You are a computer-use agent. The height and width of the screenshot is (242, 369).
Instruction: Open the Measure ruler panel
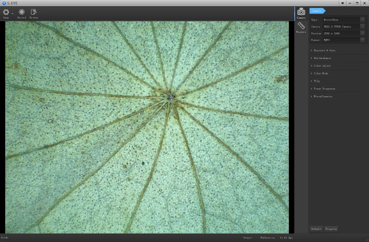[301, 27]
